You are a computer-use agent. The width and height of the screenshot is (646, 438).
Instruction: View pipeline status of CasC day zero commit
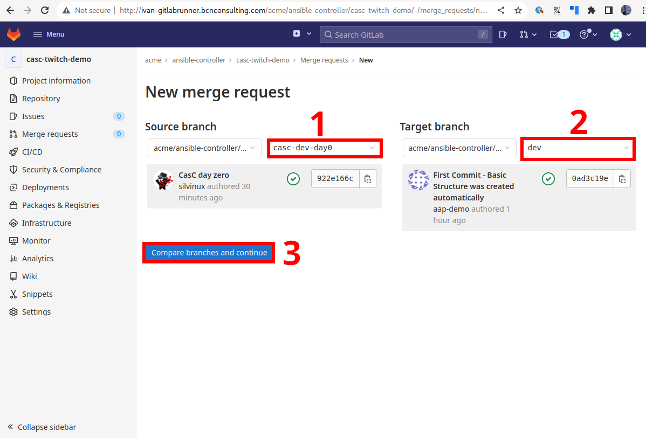point(293,179)
